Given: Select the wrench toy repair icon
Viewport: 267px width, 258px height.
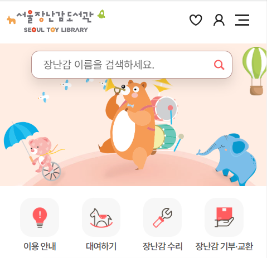Looking at the screenshot, I should (x=162, y=217).
